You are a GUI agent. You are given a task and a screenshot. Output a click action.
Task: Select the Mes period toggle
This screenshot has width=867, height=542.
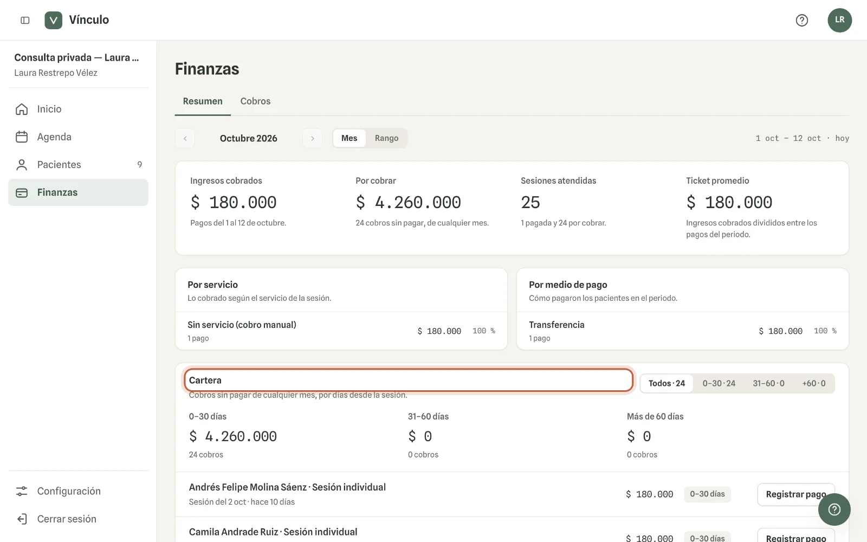[x=349, y=138]
